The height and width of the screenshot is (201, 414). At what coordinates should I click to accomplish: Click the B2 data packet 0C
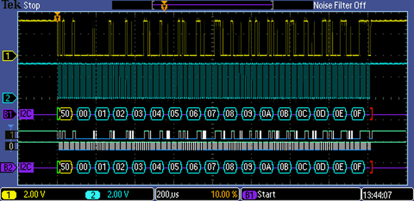click(x=303, y=167)
